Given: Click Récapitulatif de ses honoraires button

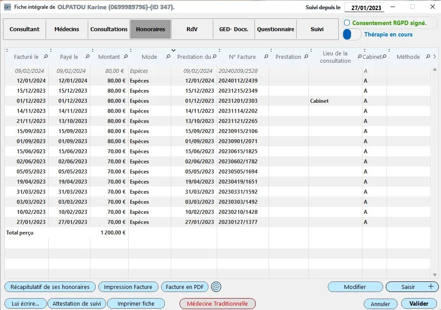Looking at the screenshot, I should coord(50,287).
